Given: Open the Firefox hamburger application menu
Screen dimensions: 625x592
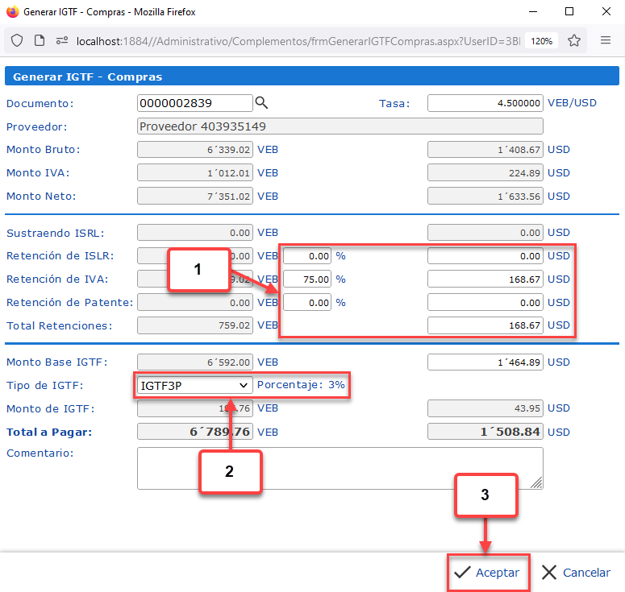Looking at the screenshot, I should (x=605, y=40).
